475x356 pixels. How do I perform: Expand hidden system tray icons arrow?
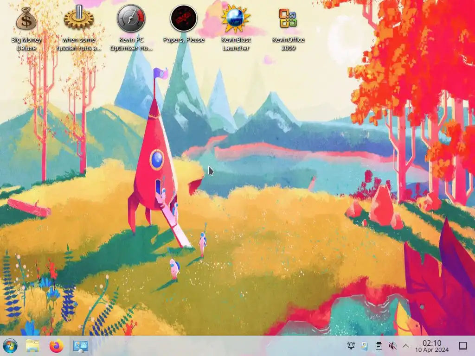pyautogui.click(x=406, y=346)
